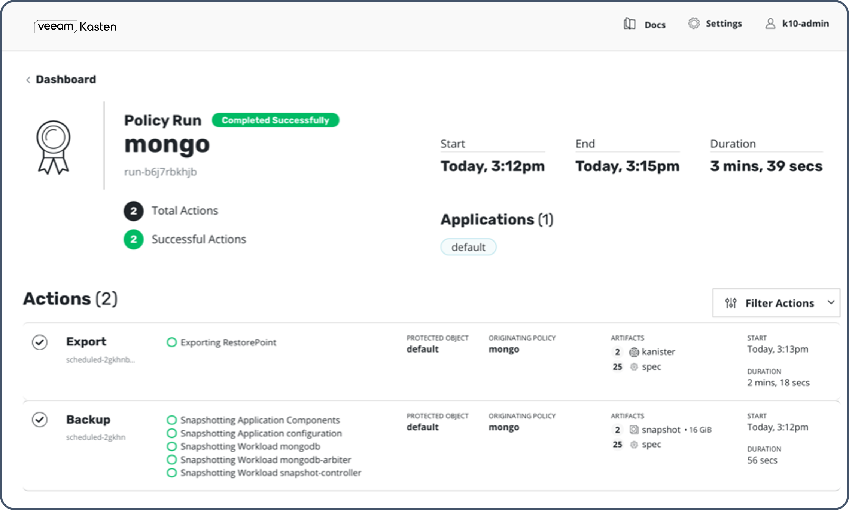The height and width of the screenshot is (510, 849).
Task: Click the default application tag
Action: point(468,247)
